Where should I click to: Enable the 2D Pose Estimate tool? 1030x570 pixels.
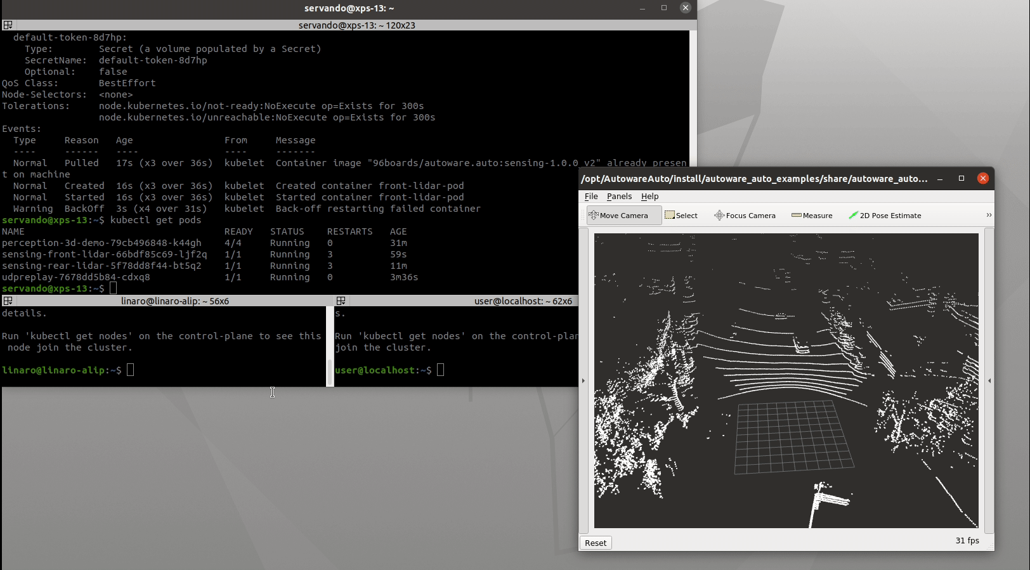click(885, 216)
